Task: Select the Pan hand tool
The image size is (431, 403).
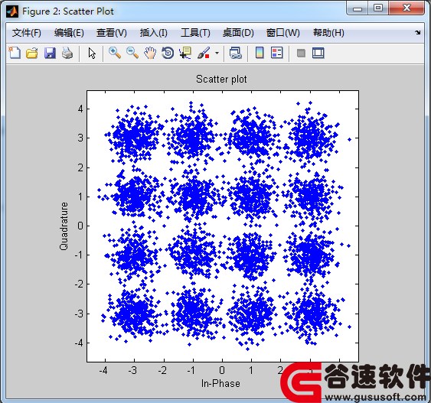Action: [150, 53]
